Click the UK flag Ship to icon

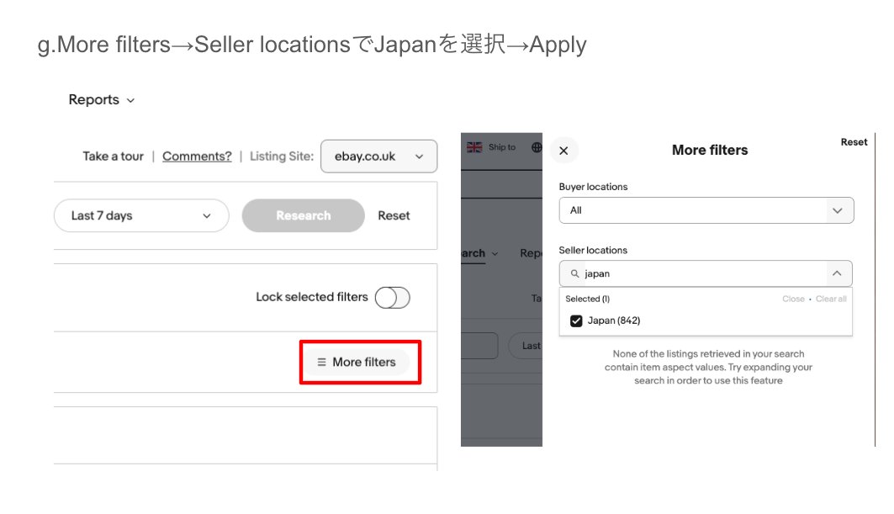pyautogui.click(x=474, y=147)
